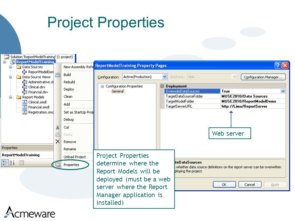Click the Data Source Views folder icon
This screenshot has height=221, width=295.
(x=19, y=77)
